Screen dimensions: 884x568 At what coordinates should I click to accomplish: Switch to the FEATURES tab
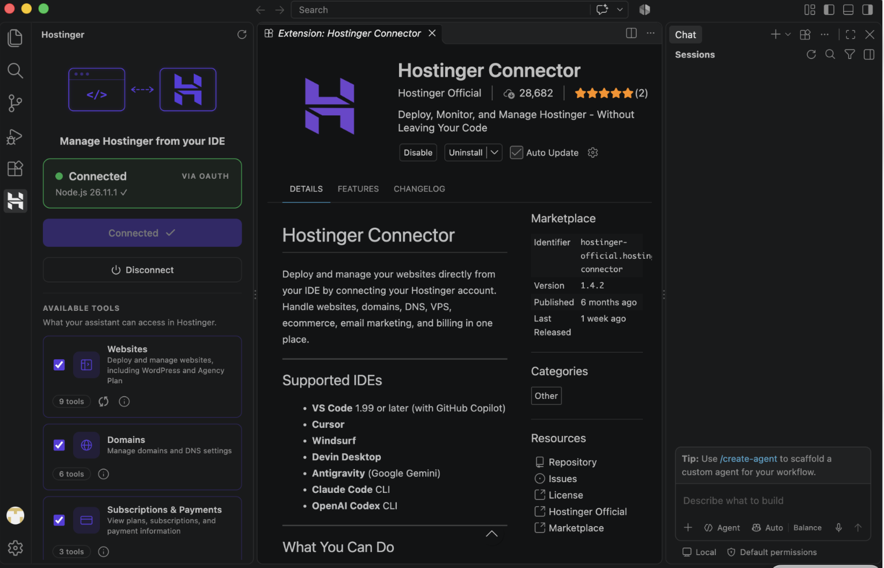coord(358,189)
